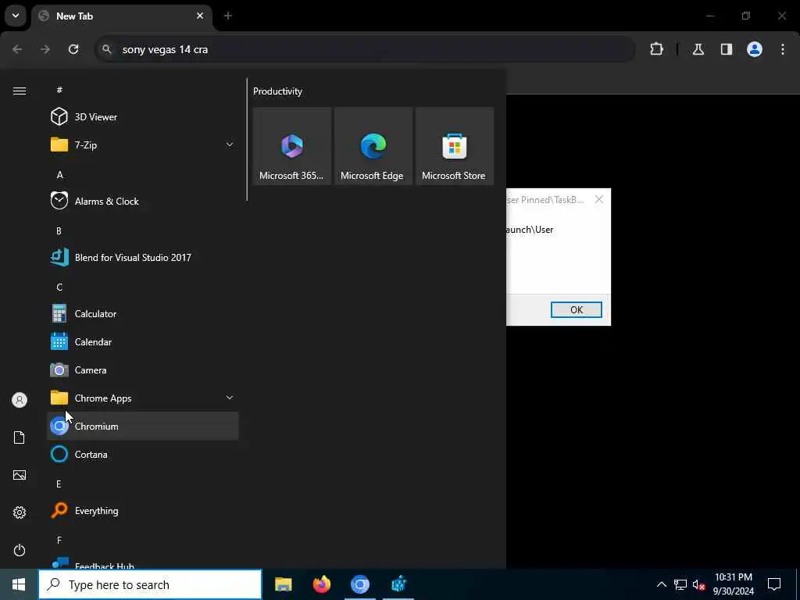The height and width of the screenshot is (600, 800).
Task: Open the tab search dropdown arrow
Action: 16,16
